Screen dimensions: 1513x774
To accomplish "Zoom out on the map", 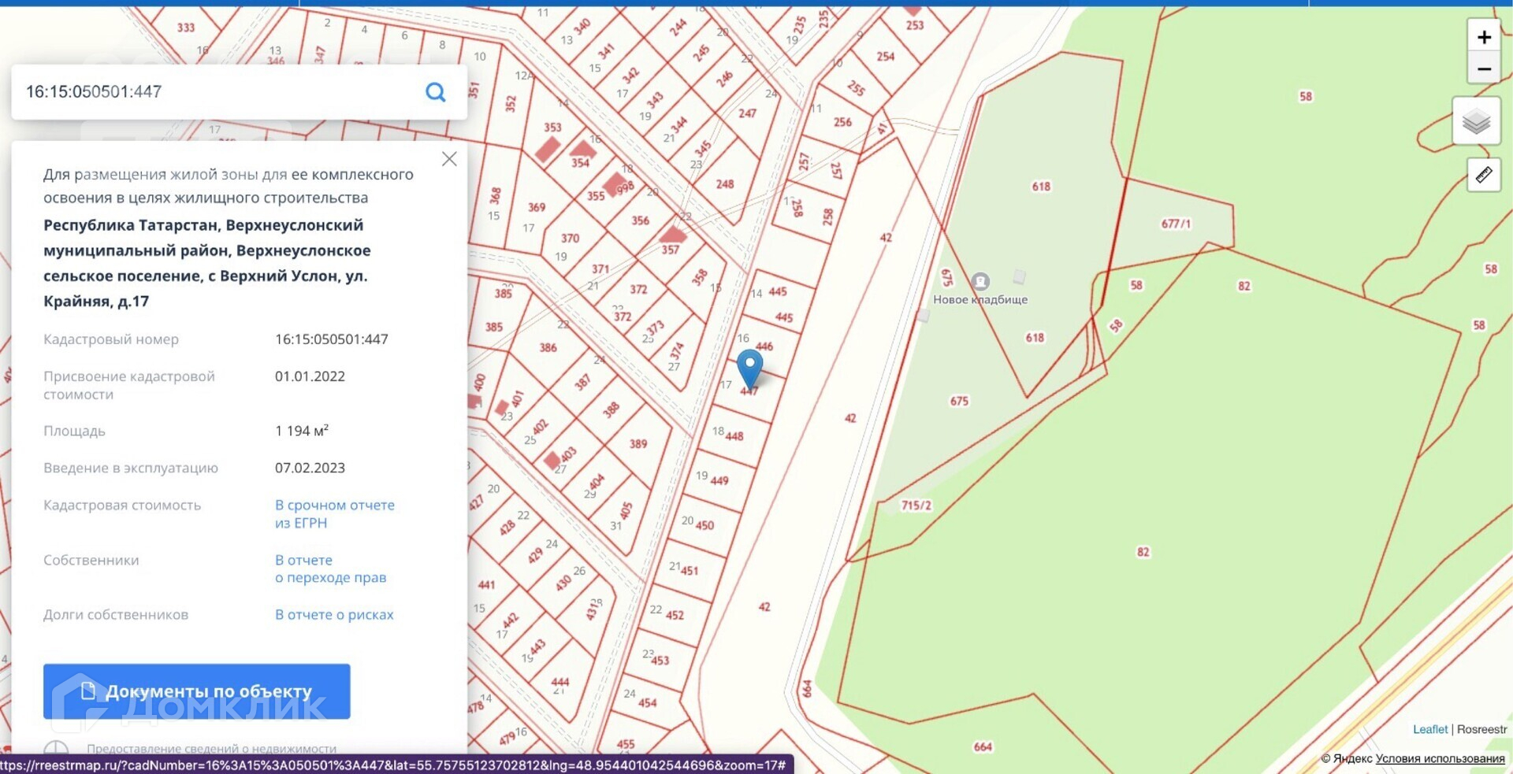I will pyautogui.click(x=1484, y=69).
